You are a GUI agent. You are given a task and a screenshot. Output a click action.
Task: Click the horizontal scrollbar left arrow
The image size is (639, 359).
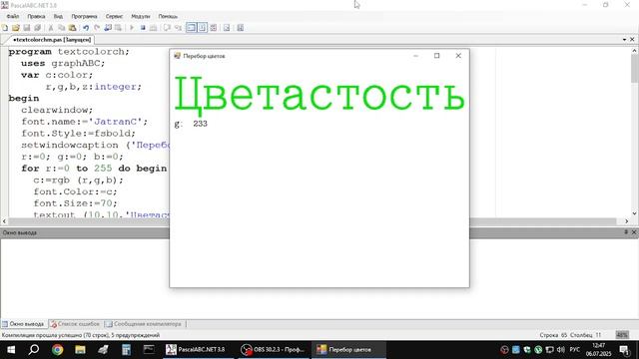click(4, 221)
